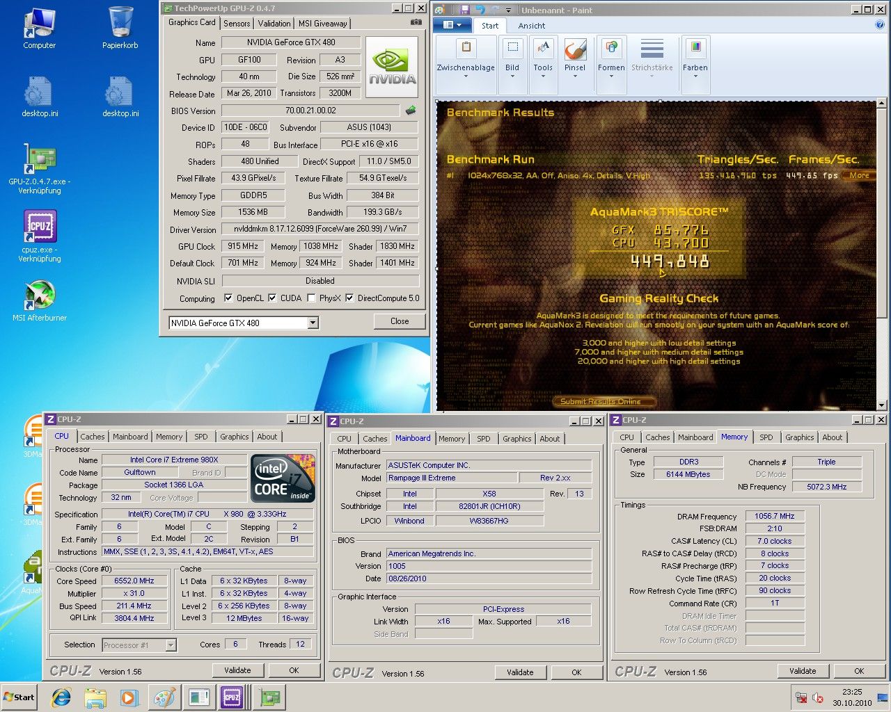Viewport: 891px width, 712px height.
Task: Click the GPU-Z screenshot camera icon
Action: point(416,22)
